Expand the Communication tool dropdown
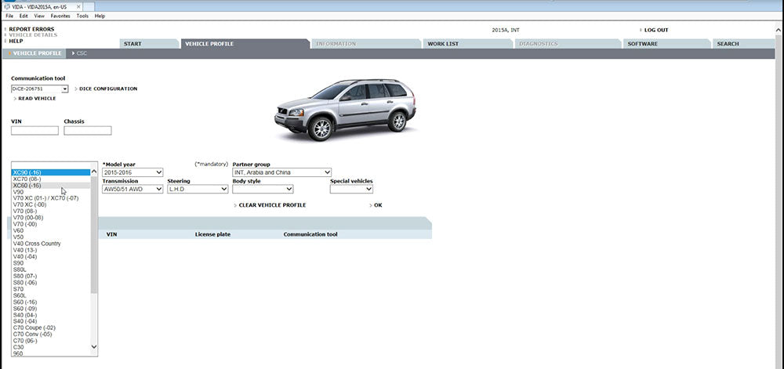Screen dimensions: 784x369 pyautogui.click(x=39, y=89)
